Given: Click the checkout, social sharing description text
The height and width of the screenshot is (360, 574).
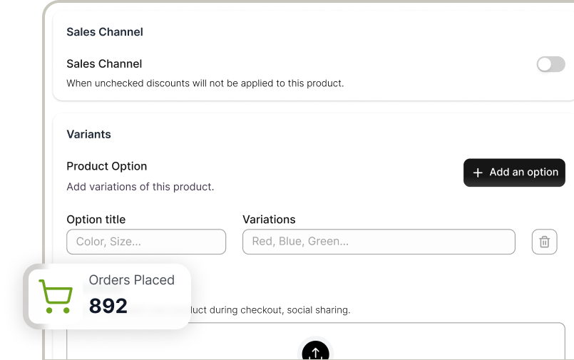Looking at the screenshot, I should click(x=271, y=311).
